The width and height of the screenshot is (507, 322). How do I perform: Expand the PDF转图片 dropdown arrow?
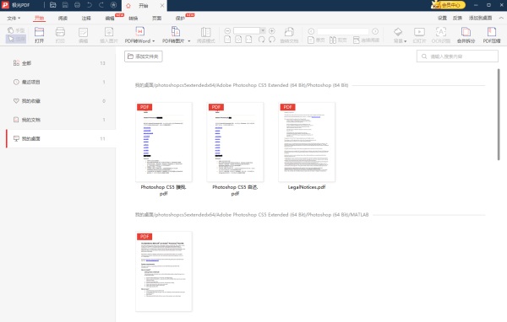[188, 41]
